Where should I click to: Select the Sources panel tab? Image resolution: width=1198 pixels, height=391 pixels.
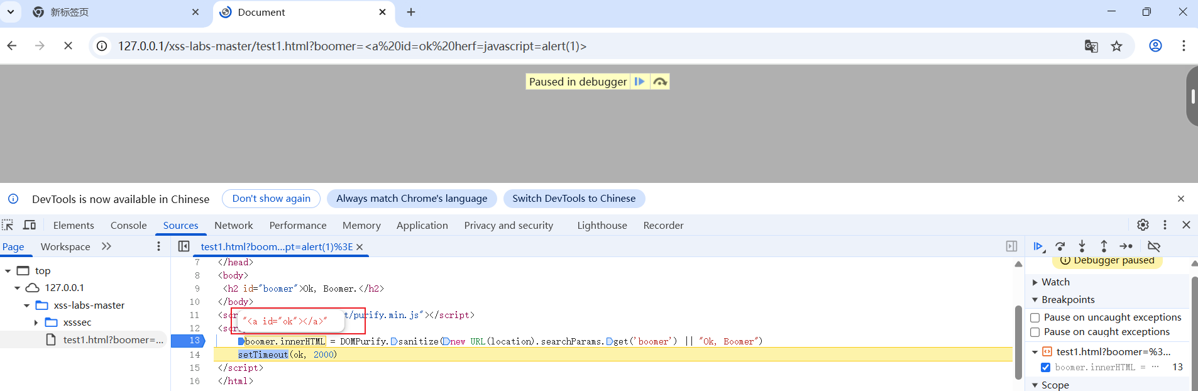180,225
